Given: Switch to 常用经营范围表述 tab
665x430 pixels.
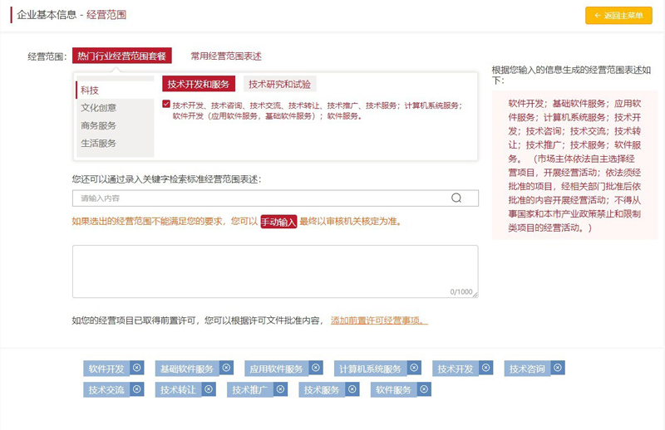Looking at the screenshot, I should click(x=226, y=56).
